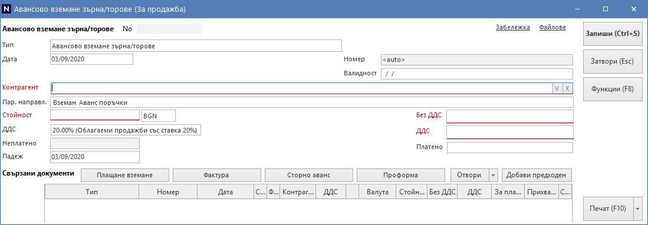Screen dimensions: 648x225
Task: Click the Вземан payment direction box
Action: point(63,102)
